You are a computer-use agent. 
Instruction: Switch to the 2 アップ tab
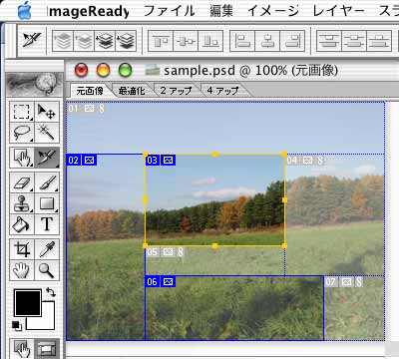177,91
